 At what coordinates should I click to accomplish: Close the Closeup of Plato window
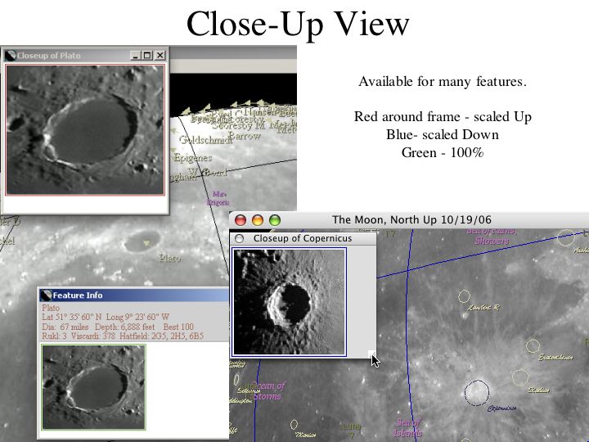[x=160, y=56]
